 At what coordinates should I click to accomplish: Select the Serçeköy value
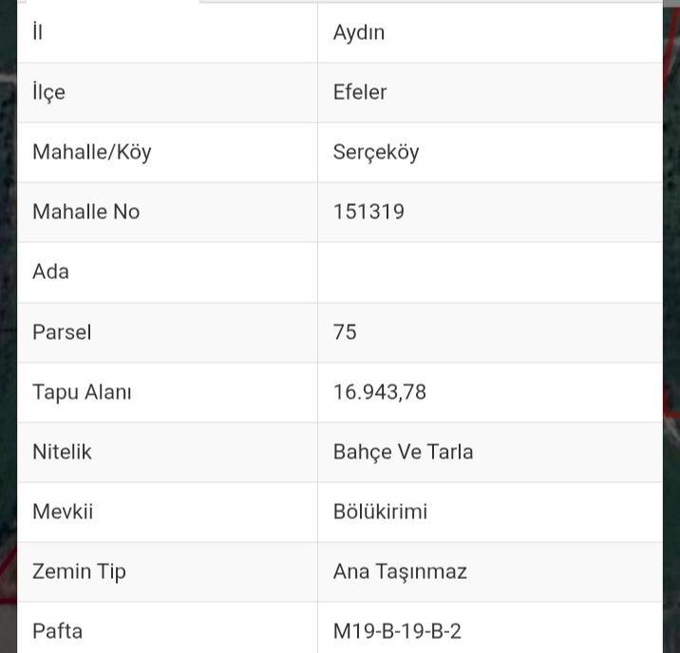376,152
